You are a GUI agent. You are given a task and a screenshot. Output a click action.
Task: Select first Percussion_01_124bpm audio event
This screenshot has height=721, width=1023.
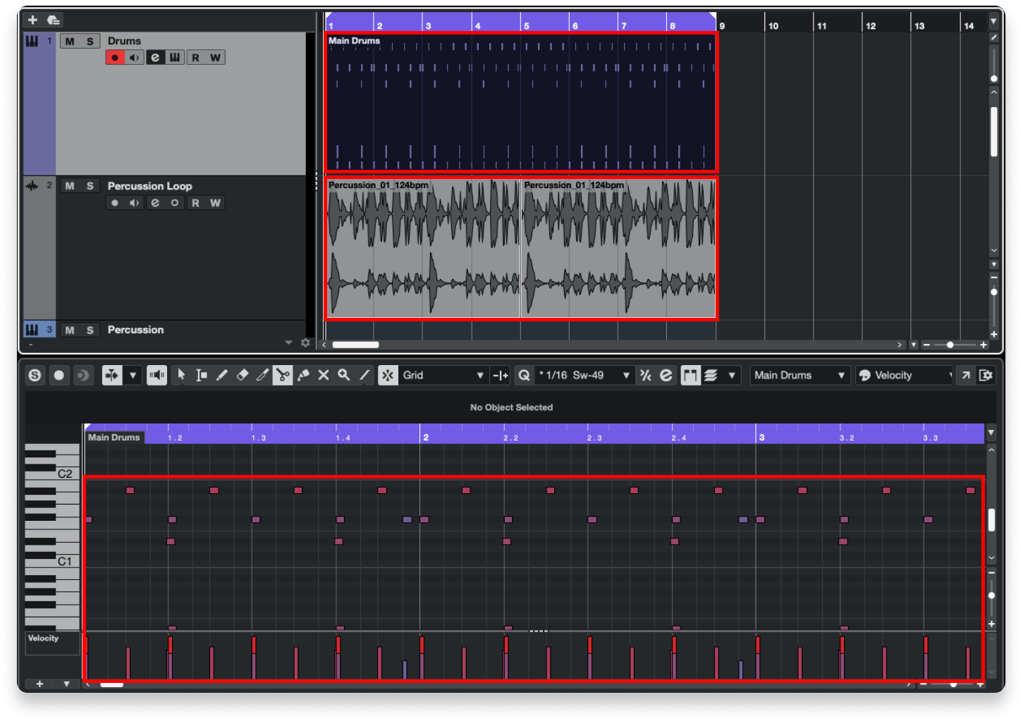[423, 248]
